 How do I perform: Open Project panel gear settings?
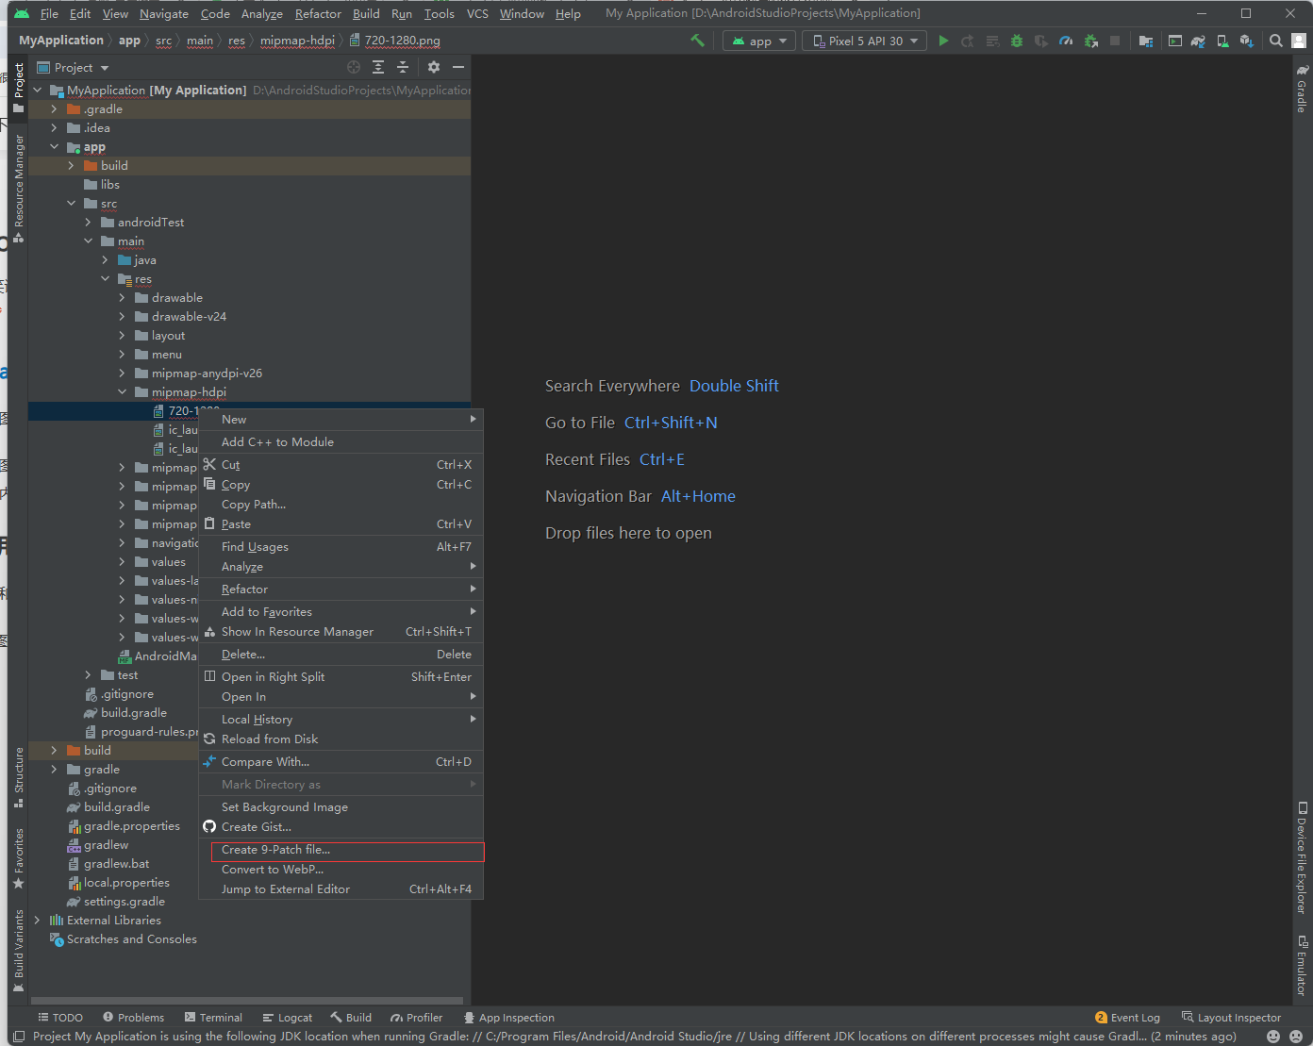(x=434, y=67)
